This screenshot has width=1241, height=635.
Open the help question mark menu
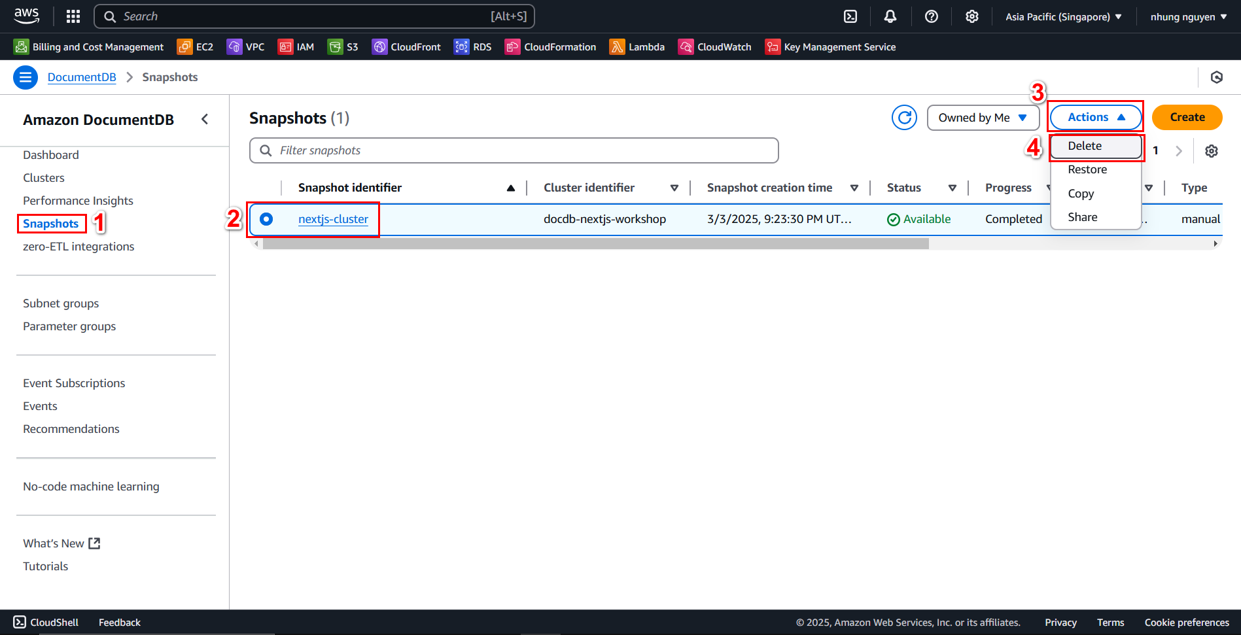(932, 16)
